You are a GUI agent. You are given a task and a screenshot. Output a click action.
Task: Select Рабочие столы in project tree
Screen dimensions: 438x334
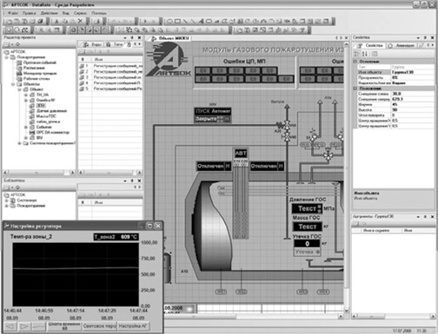tap(36, 79)
